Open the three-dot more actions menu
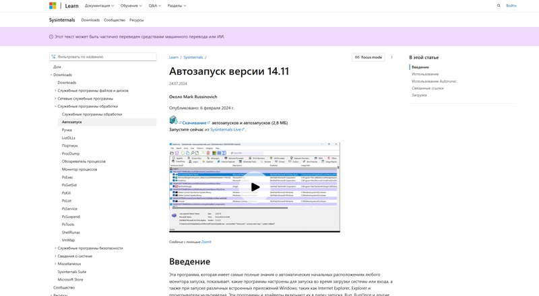The image size is (539, 296). tap(391, 57)
